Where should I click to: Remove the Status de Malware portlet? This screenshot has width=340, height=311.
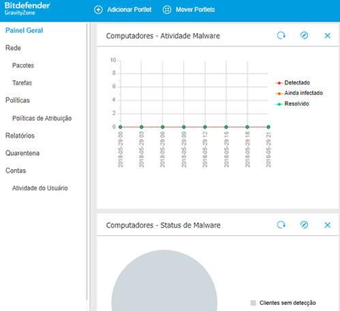[328, 225]
